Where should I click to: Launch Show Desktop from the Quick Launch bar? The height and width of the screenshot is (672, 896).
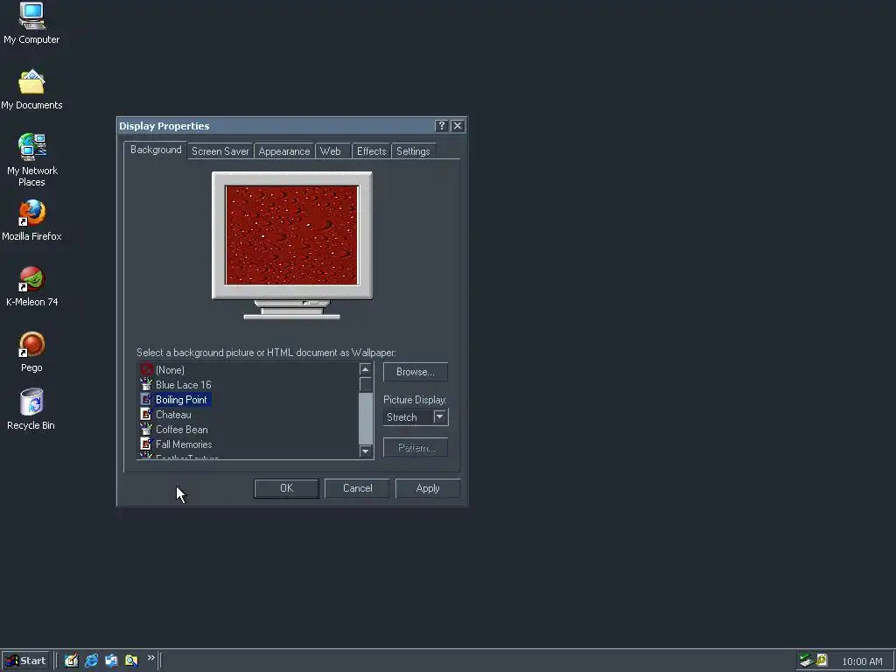tap(71, 661)
